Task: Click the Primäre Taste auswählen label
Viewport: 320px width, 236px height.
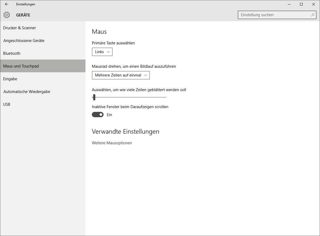Action: click(x=113, y=43)
